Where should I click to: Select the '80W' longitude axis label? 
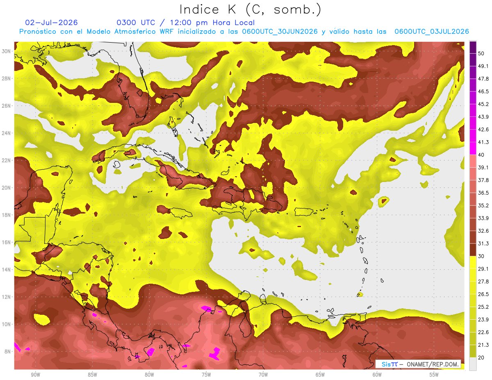(149, 375)
